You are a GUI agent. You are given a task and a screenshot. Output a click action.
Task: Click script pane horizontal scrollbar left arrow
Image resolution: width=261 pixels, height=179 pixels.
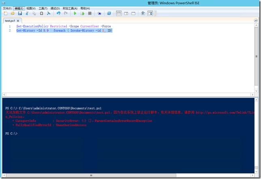click(4, 95)
